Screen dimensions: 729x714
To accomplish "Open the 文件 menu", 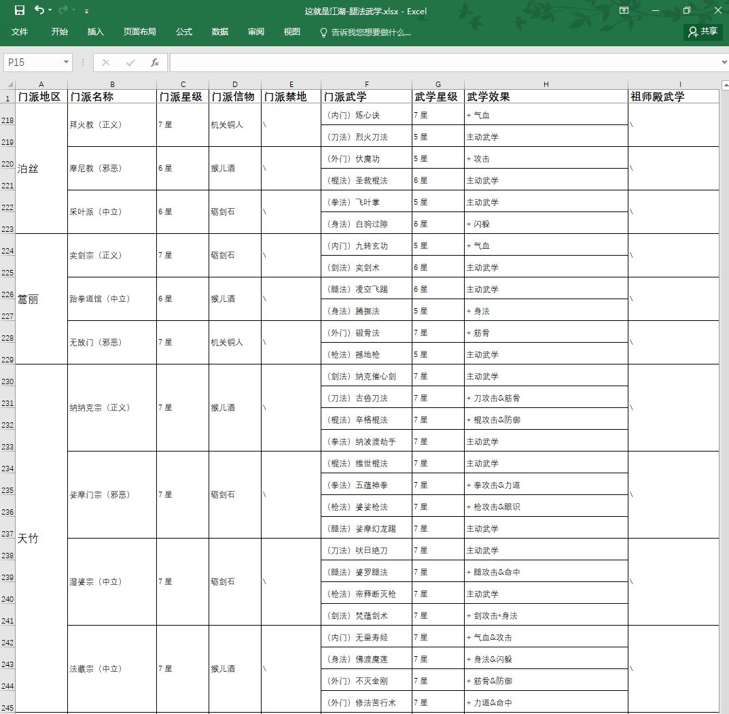I will point(20,32).
